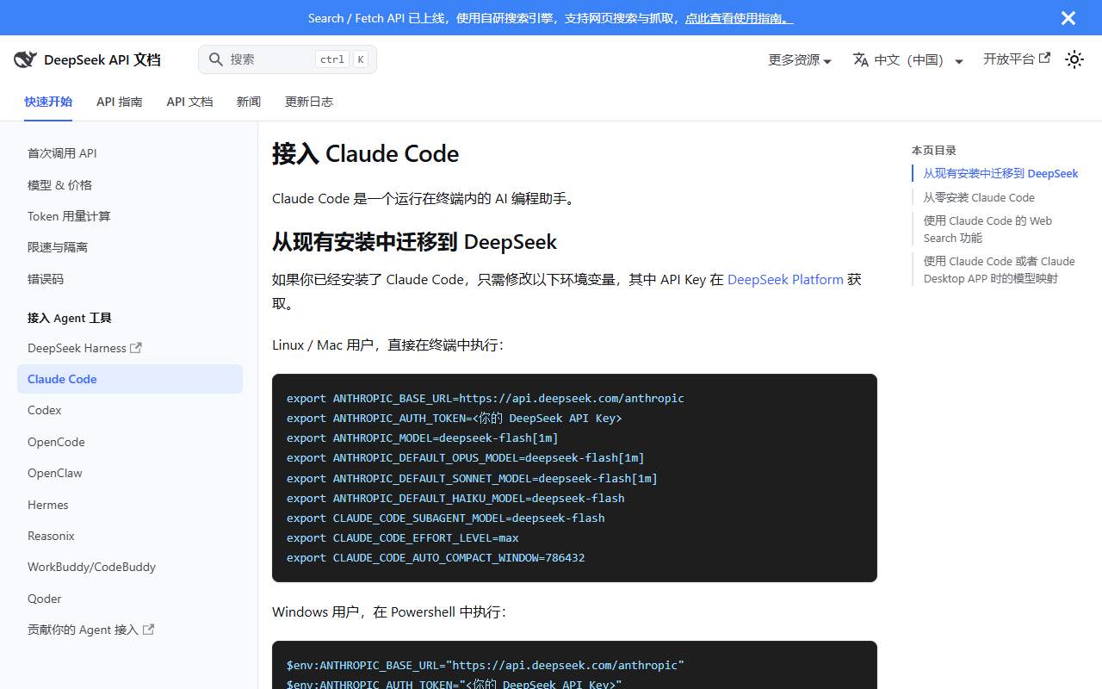Jump to 使用 Claude Code 的 Web Search 功能
The width and height of the screenshot is (1102, 689).
[987, 229]
